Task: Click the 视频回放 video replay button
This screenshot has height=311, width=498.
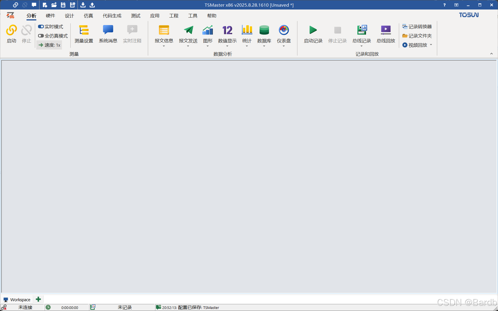Action: click(x=415, y=45)
